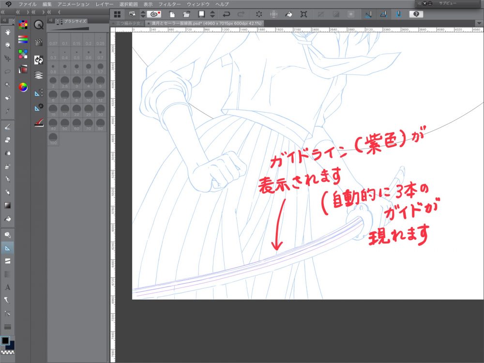Screen dimensions: 484x363
Task: Select the Fill bucket tool
Action: pos(8,219)
